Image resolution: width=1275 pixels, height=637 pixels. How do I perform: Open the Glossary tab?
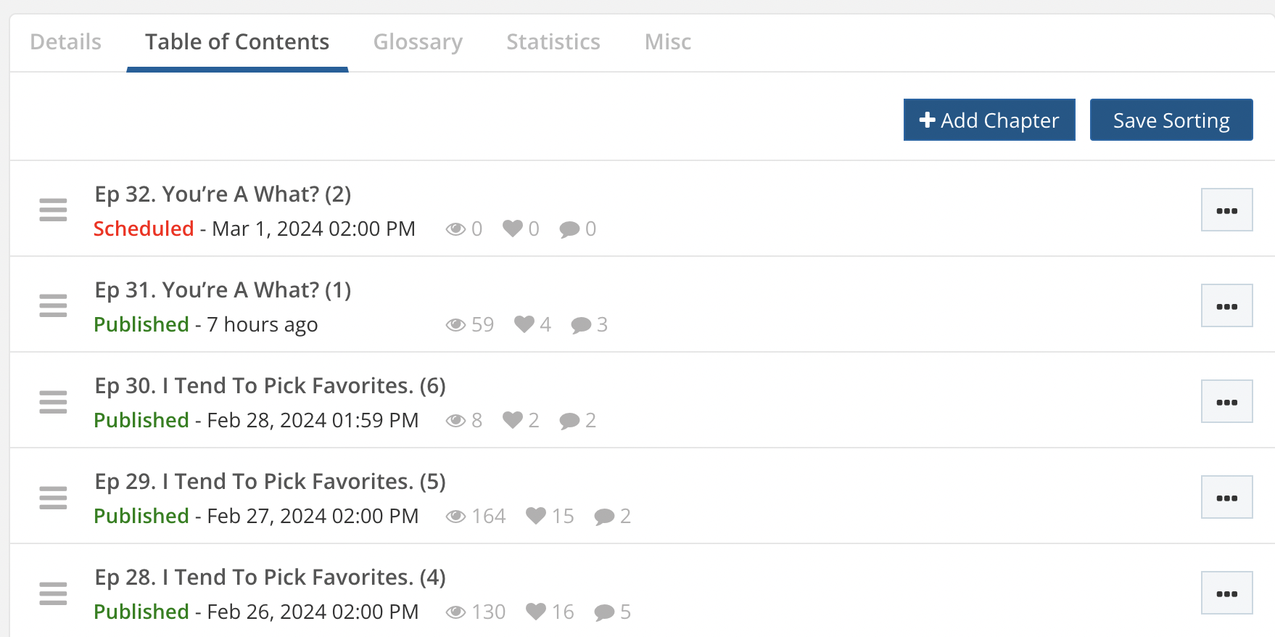tap(418, 42)
